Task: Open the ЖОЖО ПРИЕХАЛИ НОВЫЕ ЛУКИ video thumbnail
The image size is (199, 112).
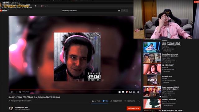Action: [152, 47]
